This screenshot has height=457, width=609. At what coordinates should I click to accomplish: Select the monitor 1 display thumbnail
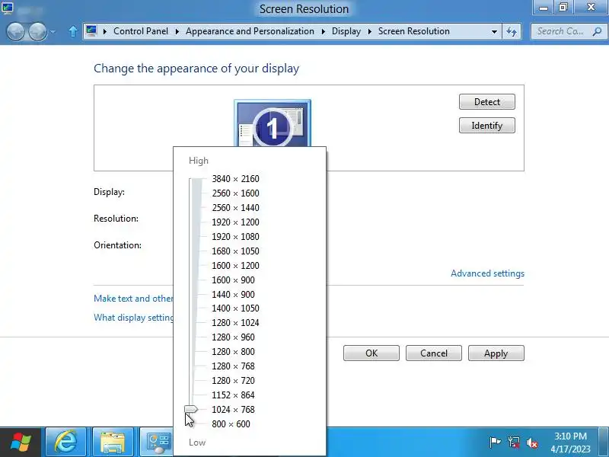[x=273, y=123]
